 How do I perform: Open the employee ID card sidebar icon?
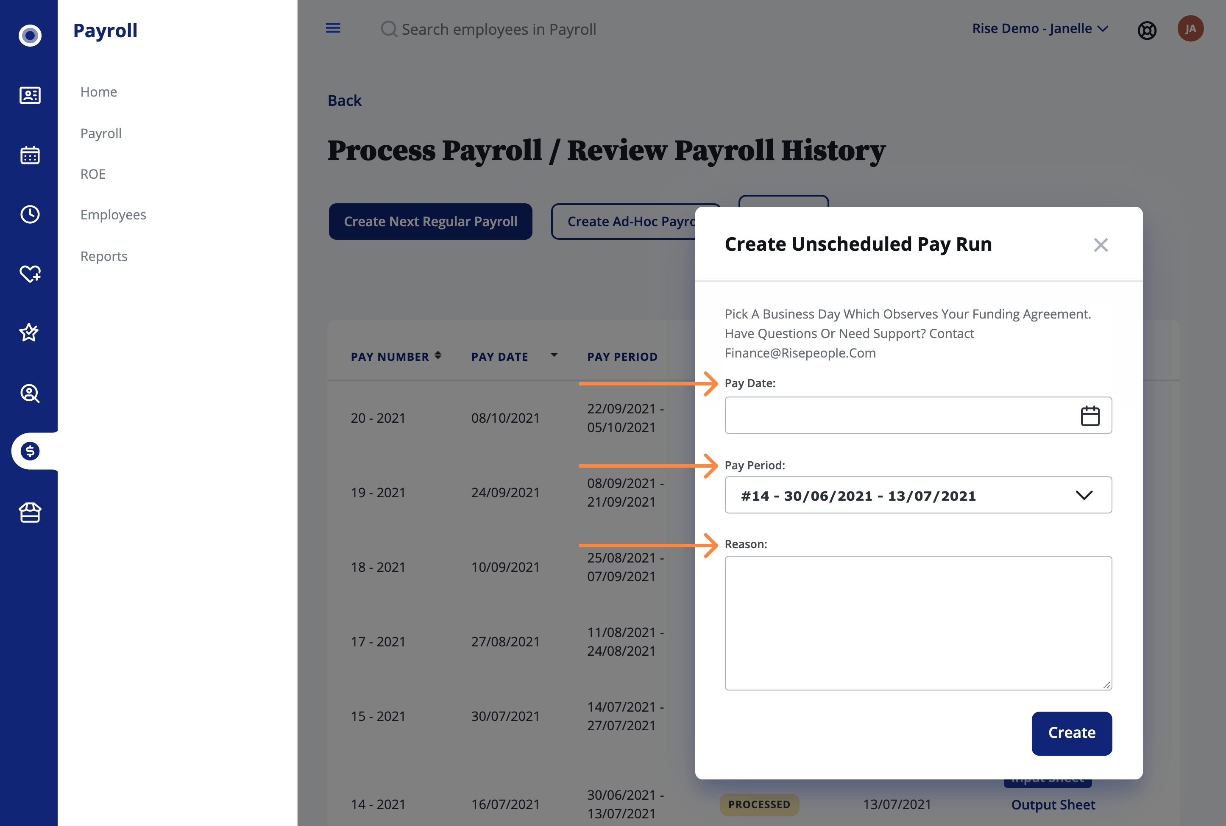pyautogui.click(x=30, y=95)
